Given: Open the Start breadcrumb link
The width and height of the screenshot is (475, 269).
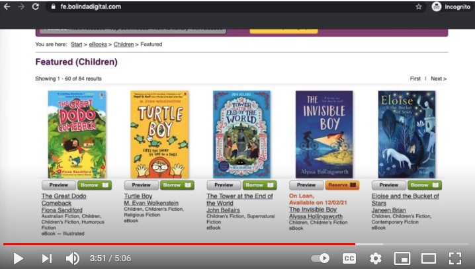Looking at the screenshot, I should 76,44.
